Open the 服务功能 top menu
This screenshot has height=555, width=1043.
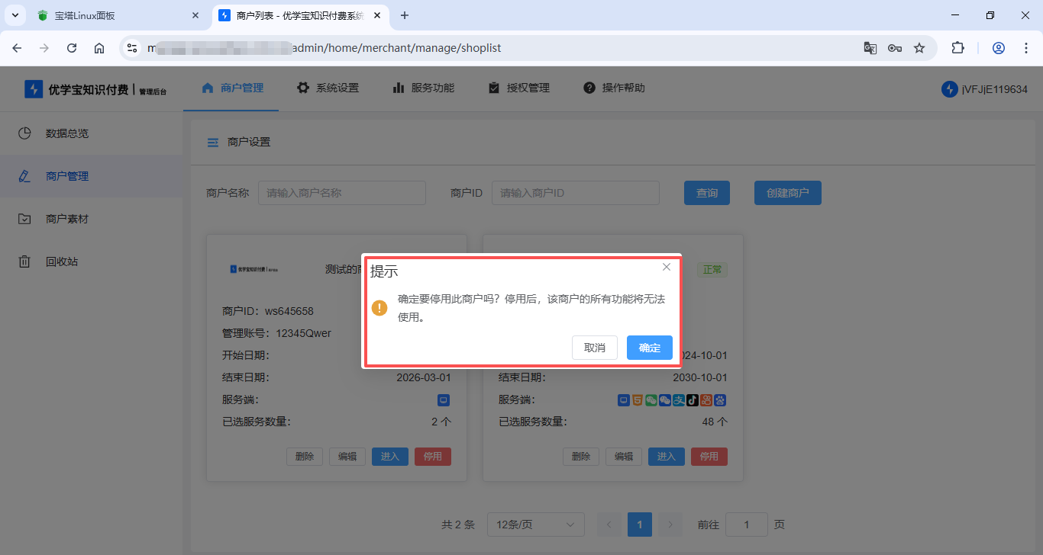coord(423,88)
